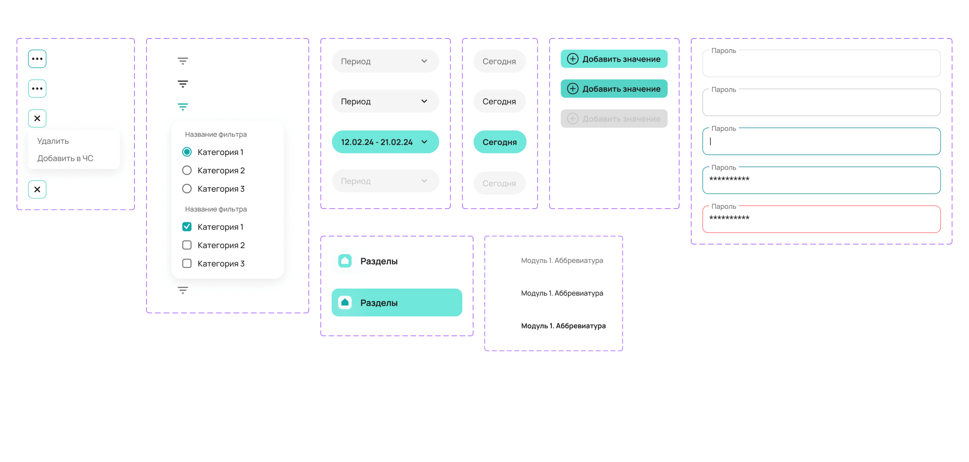969x462 pixels.
Task: Click the topmost empty Пароль field
Action: click(821, 63)
